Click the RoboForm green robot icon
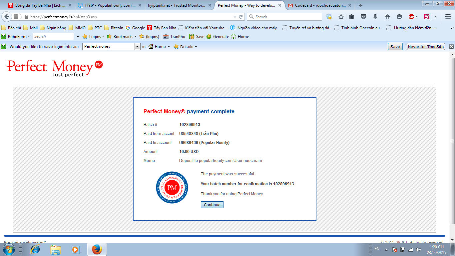Image resolution: width=455 pixels, height=256 pixels. point(4,36)
